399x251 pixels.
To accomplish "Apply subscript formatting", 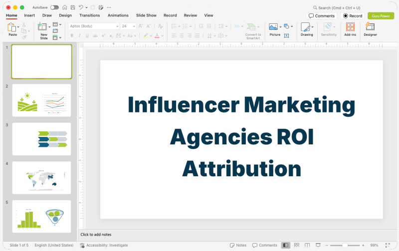I will click(x=111, y=36).
